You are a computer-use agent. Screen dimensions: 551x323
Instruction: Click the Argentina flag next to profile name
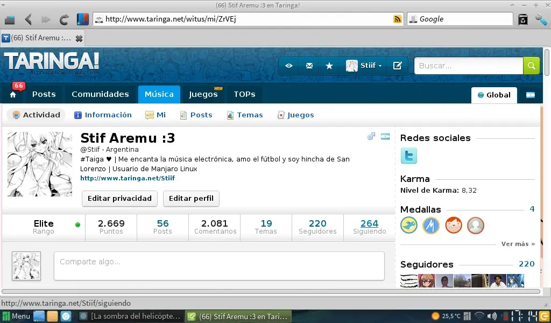tap(385, 136)
